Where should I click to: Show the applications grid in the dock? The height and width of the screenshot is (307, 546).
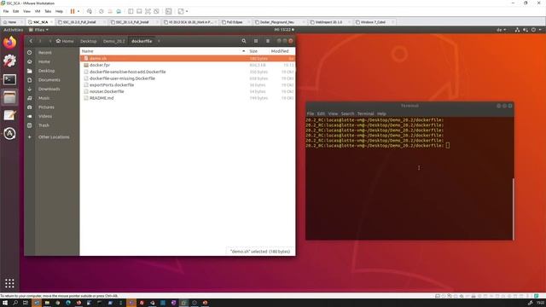[9, 283]
